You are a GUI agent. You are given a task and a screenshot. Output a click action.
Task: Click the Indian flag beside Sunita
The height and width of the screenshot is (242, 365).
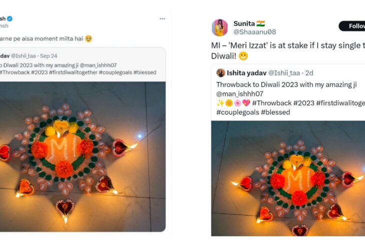point(260,23)
